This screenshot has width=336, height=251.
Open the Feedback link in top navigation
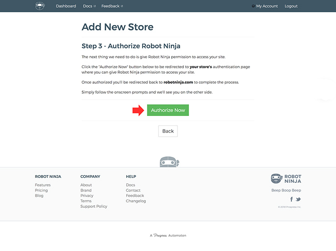112,6
